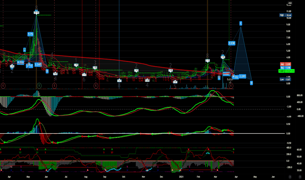
Task: Click the High 10.44 axis label
Action: click(285, 15)
